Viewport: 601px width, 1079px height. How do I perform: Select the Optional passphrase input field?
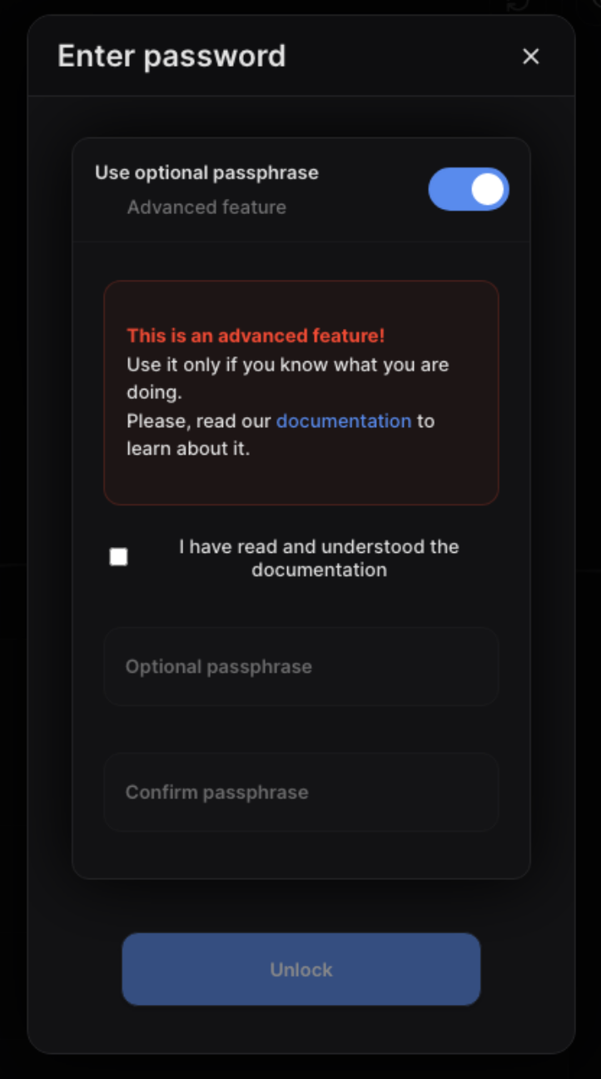coord(300,666)
